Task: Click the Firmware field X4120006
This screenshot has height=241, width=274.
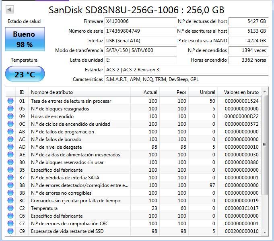Action: tap(140, 21)
